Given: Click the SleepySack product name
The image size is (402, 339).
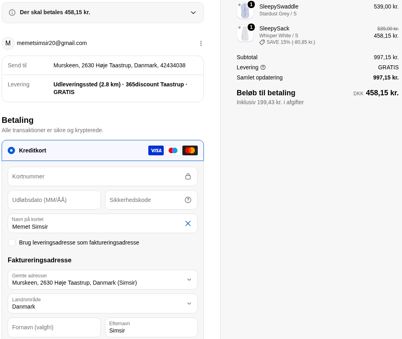Looking at the screenshot, I should pos(274,28).
